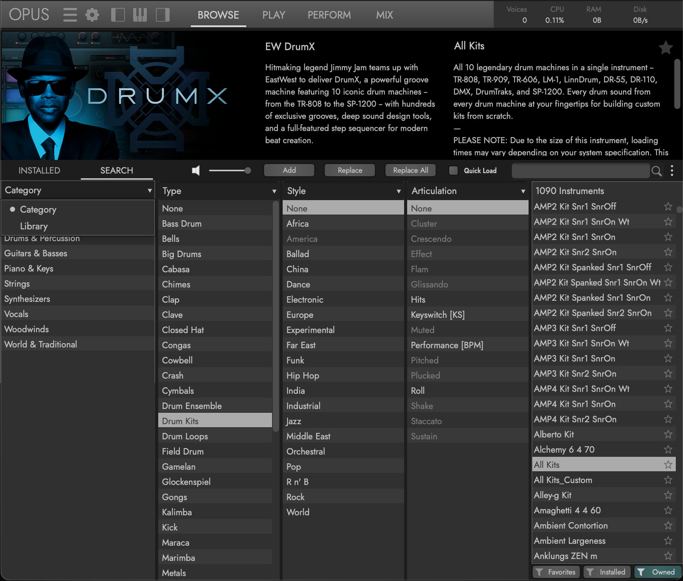This screenshot has width=683, height=581.
Task: Select World & Traditional category
Action: click(x=78, y=344)
